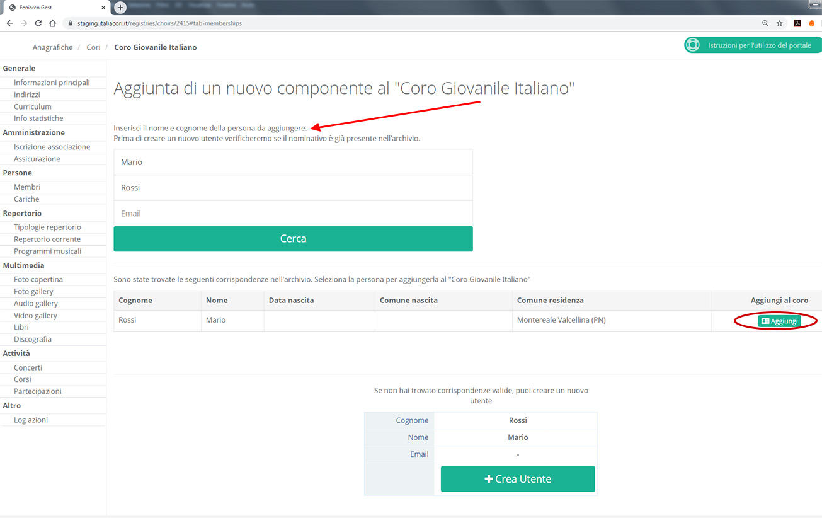
Task: Open Istruzioni per l'utilizzo del portale
Action: click(753, 45)
